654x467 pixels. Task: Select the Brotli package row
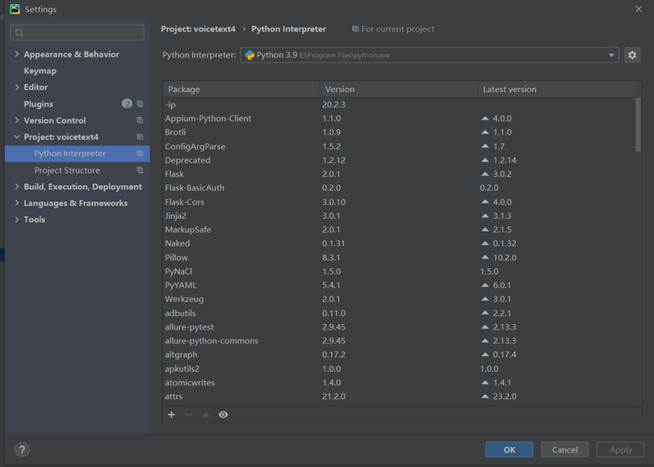pos(398,132)
